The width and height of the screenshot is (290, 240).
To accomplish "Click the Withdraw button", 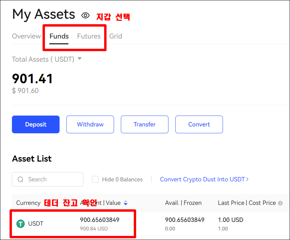I will tap(90, 124).
